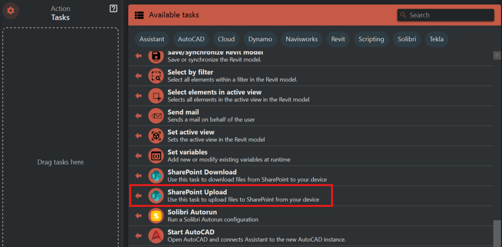Image resolution: width=502 pixels, height=247 pixels.
Task: Click 'Run a Solibri Autorun configuration' description
Action: pyautogui.click(x=213, y=220)
